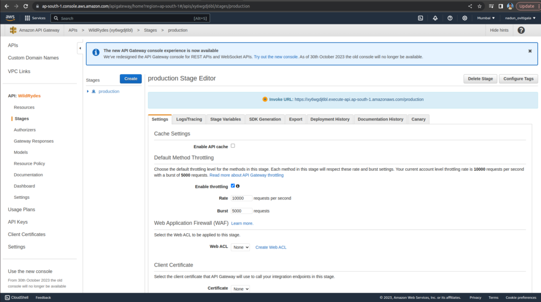The height and width of the screenshot is (302, 541).
Task: Open the browser side panel icon
Action: click(x=501, y=6)
